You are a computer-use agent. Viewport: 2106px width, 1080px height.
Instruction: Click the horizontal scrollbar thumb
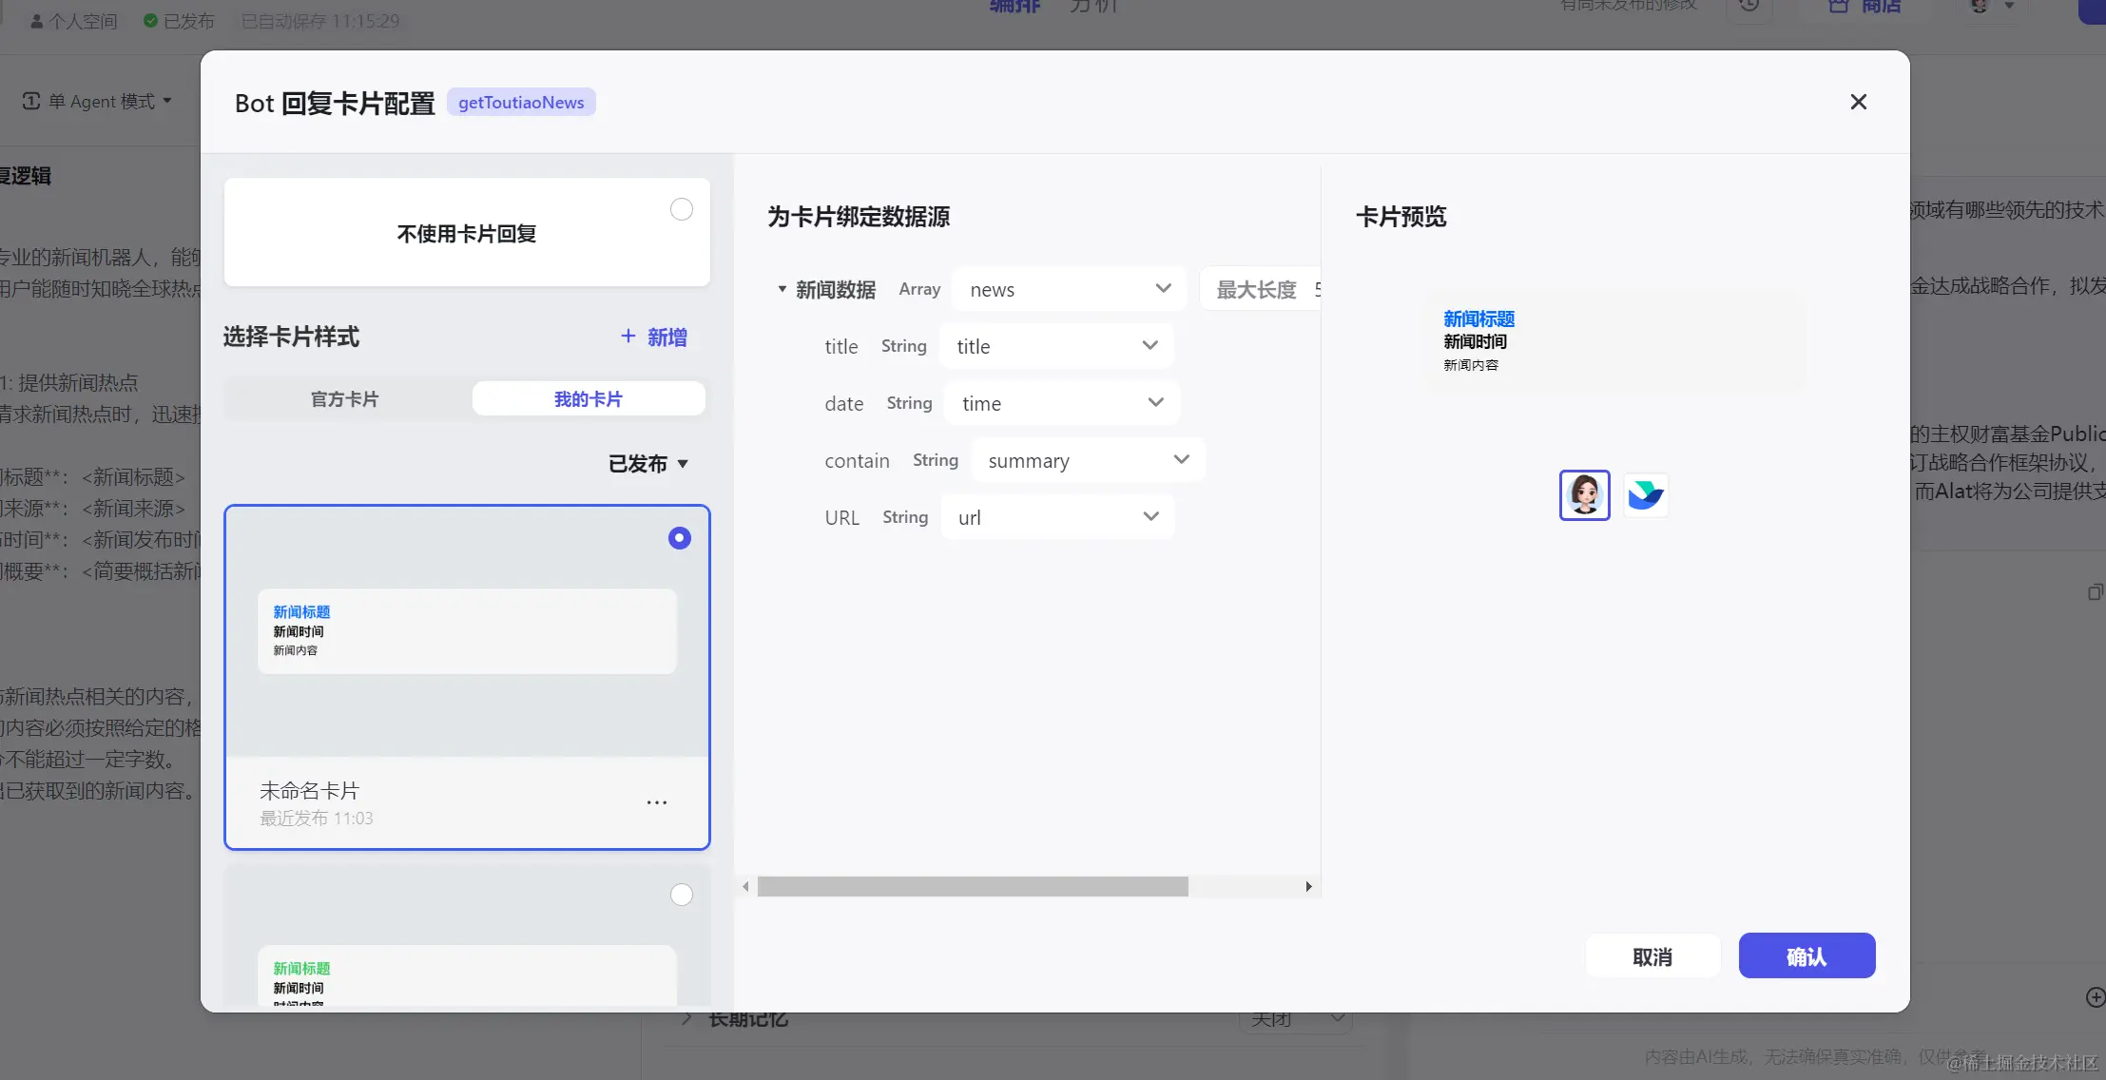click(x=972, y=886)
